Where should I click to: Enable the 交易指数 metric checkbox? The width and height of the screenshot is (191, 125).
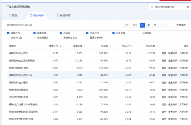(x=140, y=33)
